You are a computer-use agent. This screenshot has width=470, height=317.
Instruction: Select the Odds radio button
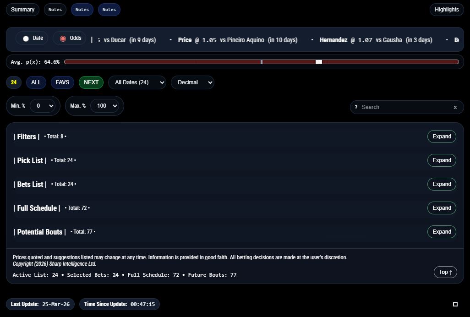[63, 38]
